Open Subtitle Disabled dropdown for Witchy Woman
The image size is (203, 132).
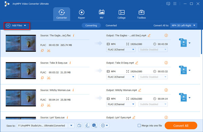153,104
